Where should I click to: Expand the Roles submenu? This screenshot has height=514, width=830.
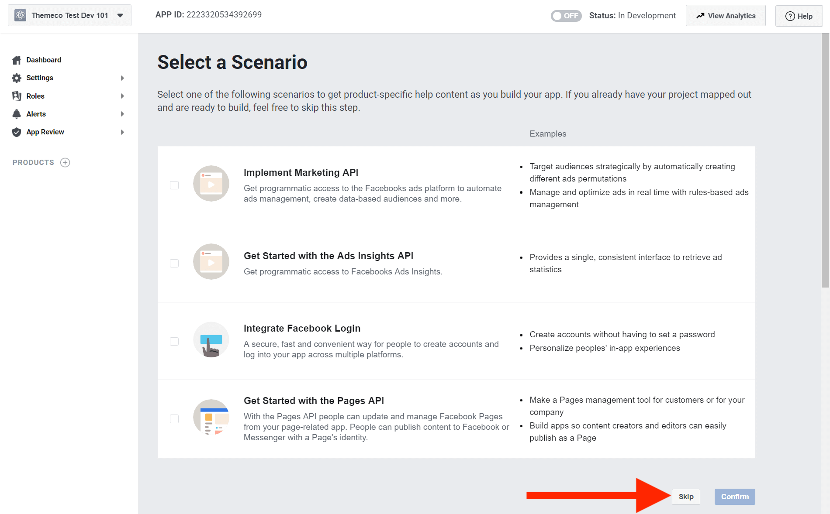(x=123, y=96)
